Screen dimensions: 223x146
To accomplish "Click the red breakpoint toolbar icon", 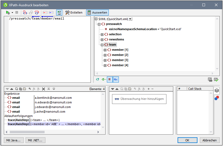I will coord(45,12).
